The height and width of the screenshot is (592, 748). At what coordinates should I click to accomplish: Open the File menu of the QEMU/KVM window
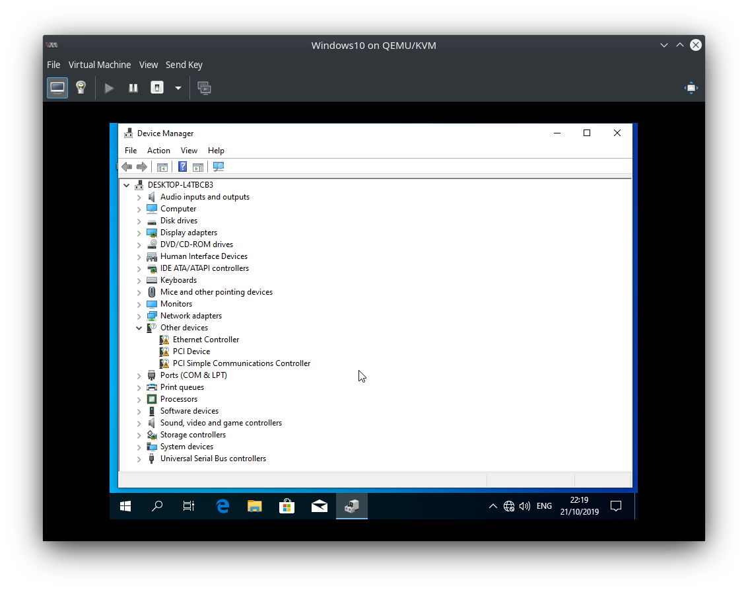[53, 65]
